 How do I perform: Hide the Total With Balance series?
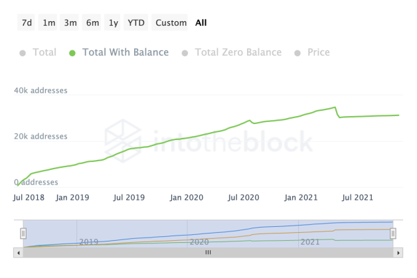click(x=118, y=52)
